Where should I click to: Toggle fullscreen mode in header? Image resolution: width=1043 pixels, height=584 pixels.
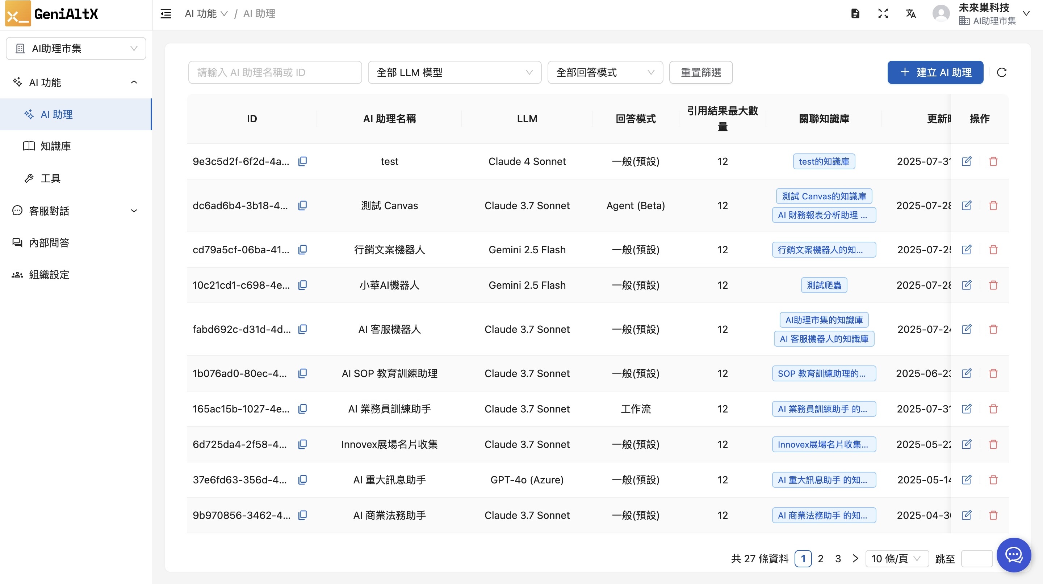[x=883, y=14]
